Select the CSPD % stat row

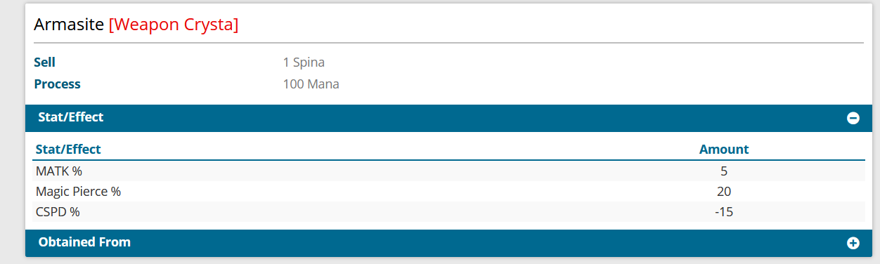click(x=448, y=211)
